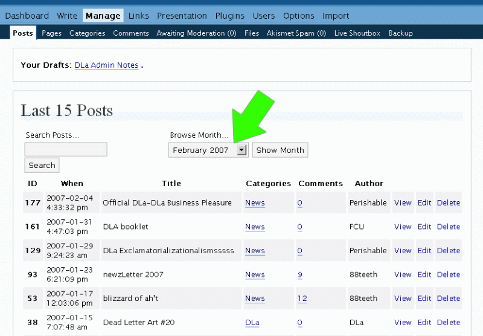The height and width of the screenshot is (336, 483).
Task: Click the 'DLa Exclamatorializationalismsssss' title cell
Action: coord(171,250)
